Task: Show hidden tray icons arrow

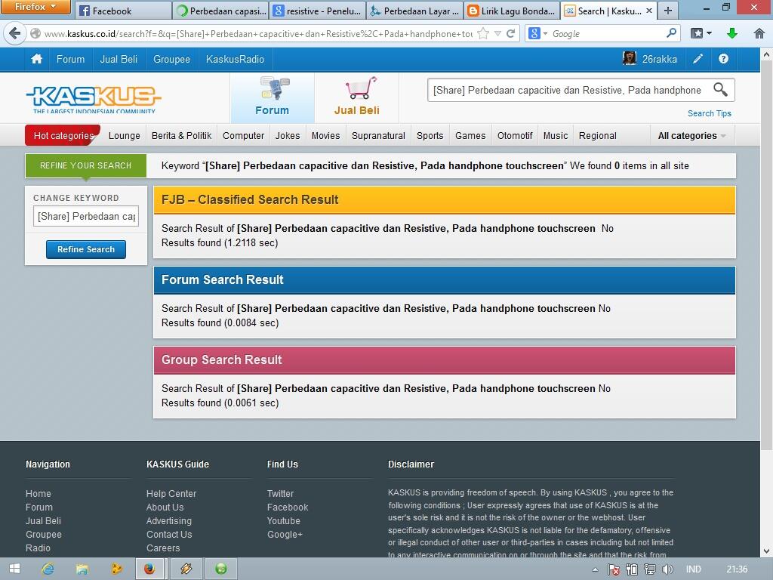Action: 595,569
